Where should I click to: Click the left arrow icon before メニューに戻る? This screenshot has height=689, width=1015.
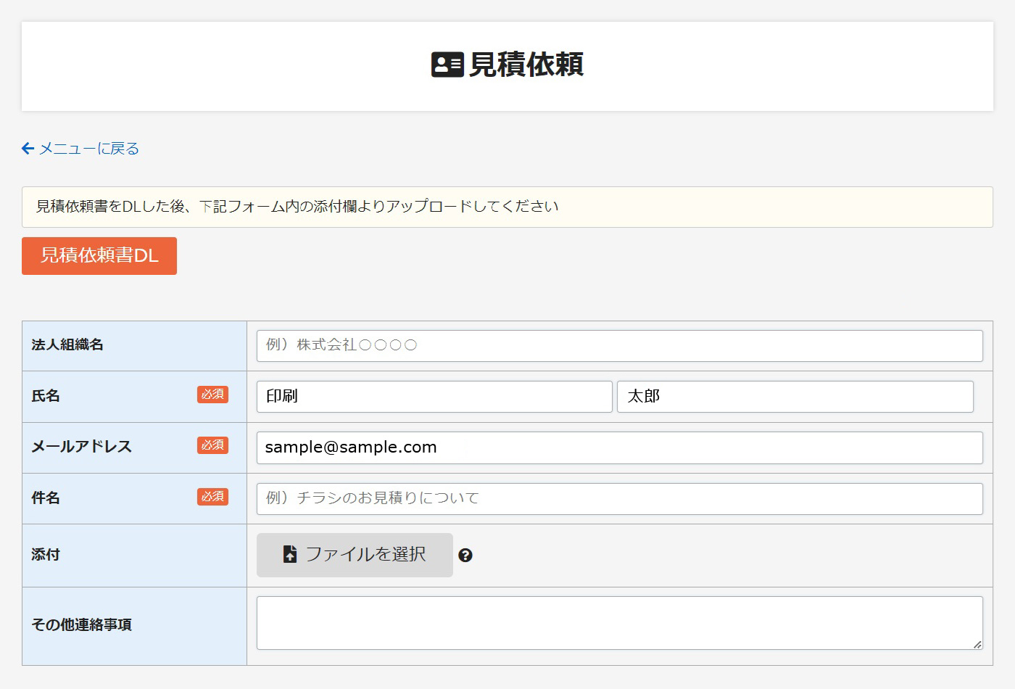pos(28,149)
